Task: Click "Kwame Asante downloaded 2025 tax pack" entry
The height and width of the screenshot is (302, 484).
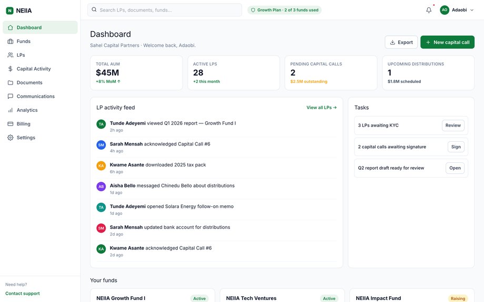Action: point(216,168)
